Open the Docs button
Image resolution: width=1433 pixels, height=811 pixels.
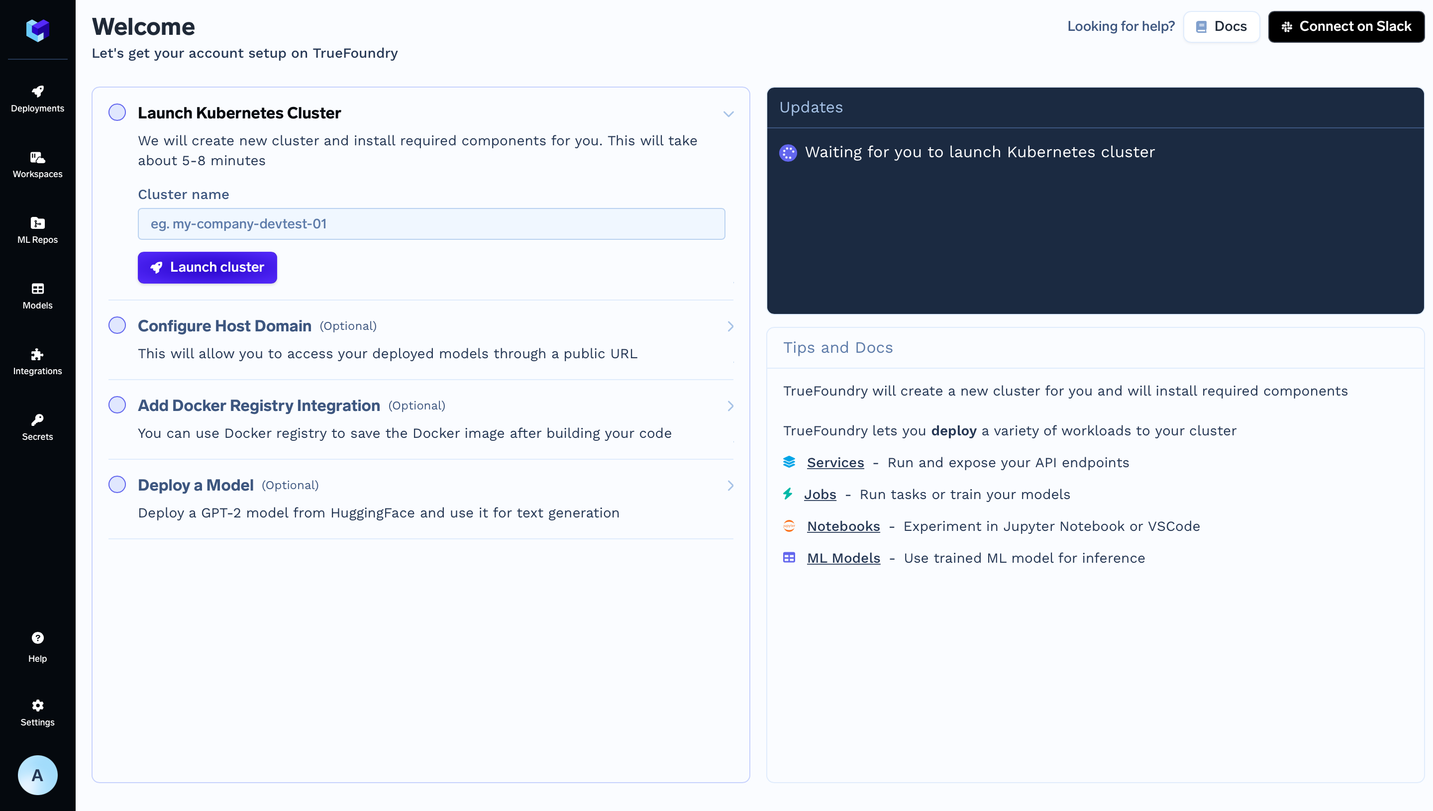pyautogui.click(x=1221, y=27)
